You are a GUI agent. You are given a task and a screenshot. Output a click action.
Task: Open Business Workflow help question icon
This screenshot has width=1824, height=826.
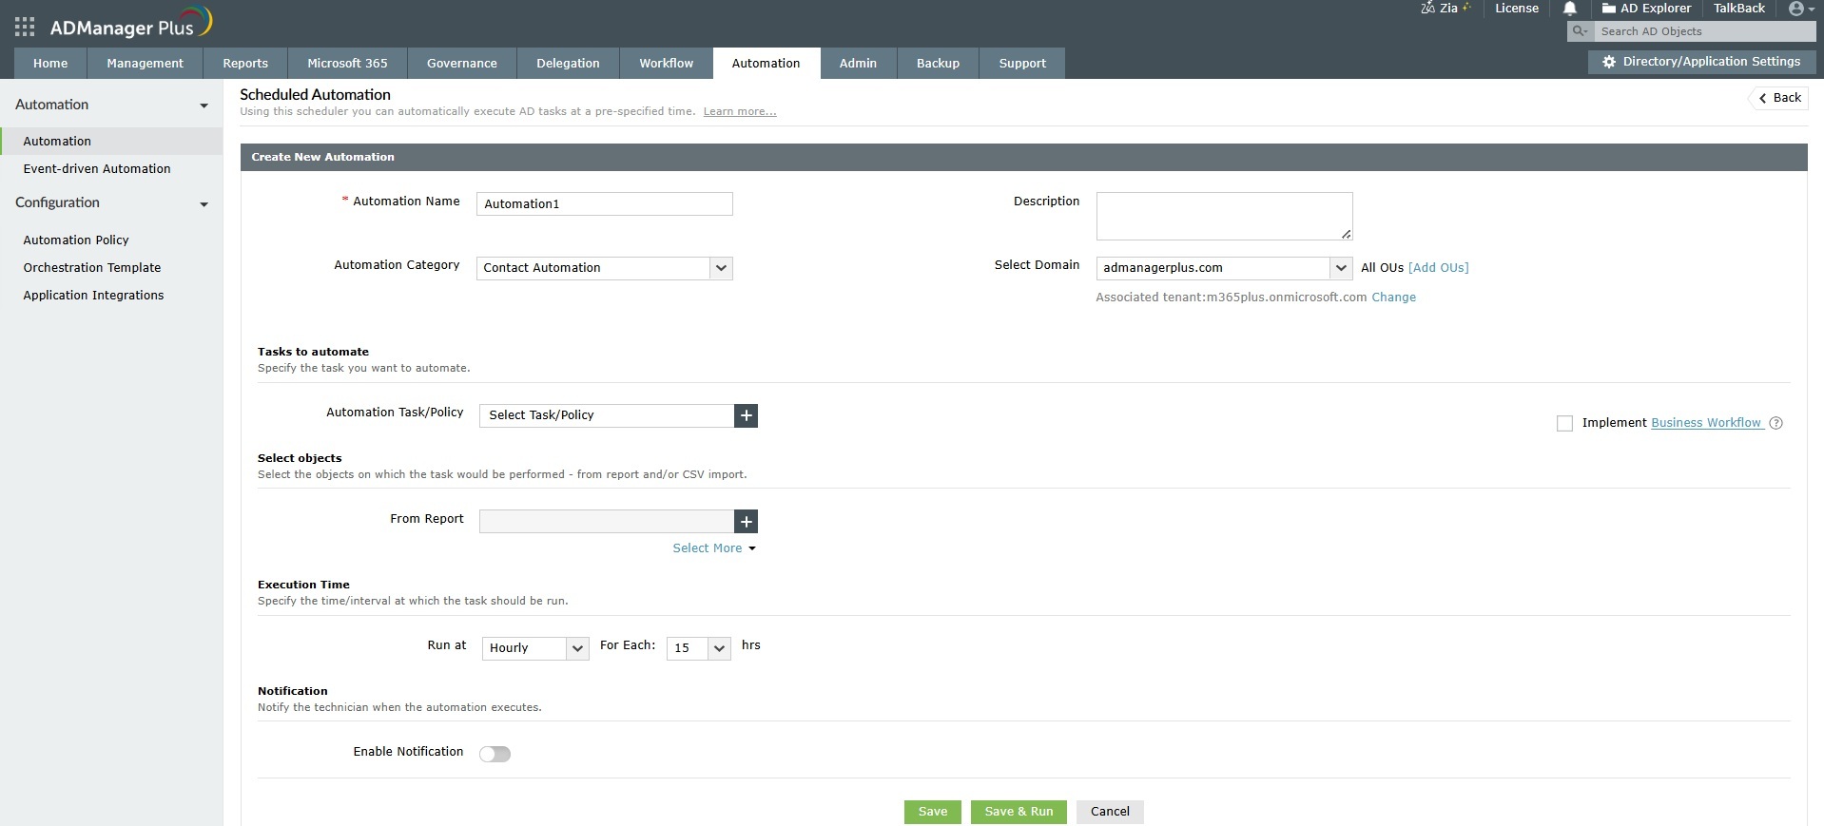click(1775, 423)
